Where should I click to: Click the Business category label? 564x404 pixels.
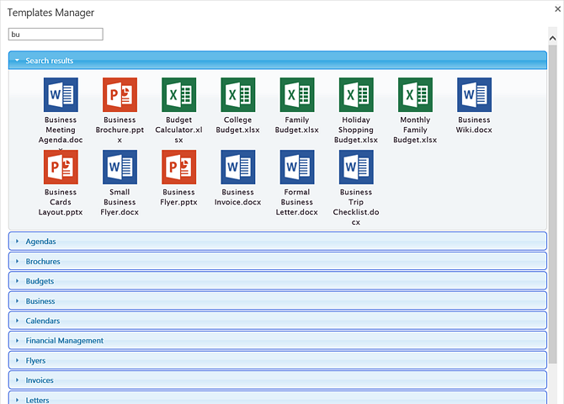[40, 301]
